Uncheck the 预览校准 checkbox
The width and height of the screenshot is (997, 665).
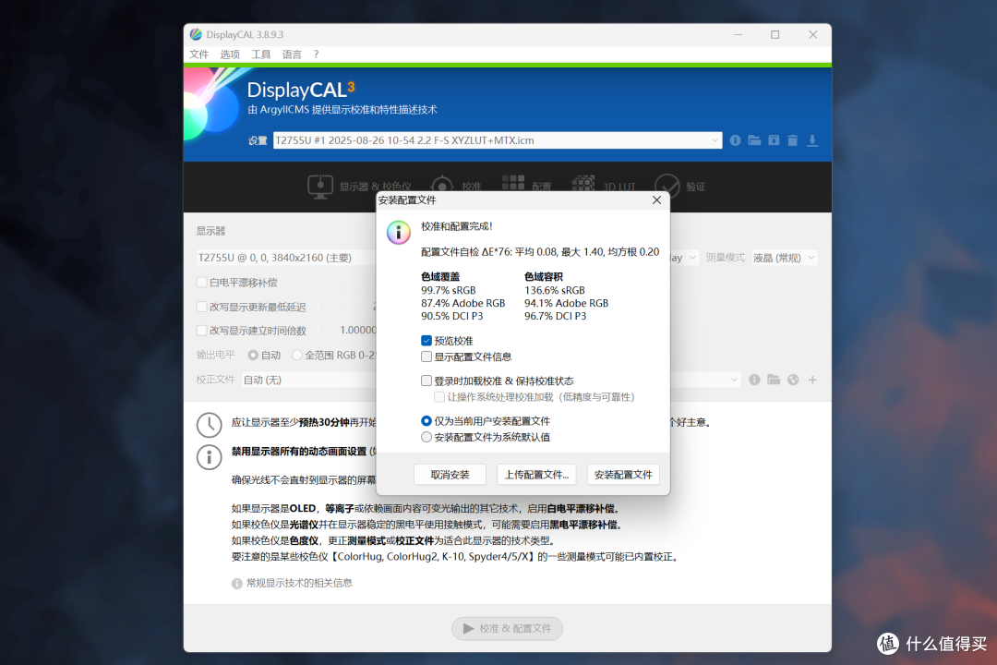pos(426,341)
